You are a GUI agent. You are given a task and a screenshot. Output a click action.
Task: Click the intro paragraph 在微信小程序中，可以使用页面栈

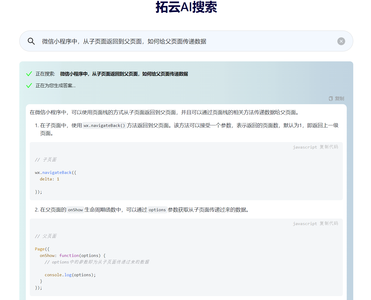164,112
